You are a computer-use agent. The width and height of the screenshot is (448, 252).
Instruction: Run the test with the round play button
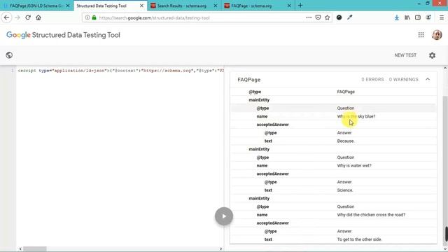click(x=224, y=216)
